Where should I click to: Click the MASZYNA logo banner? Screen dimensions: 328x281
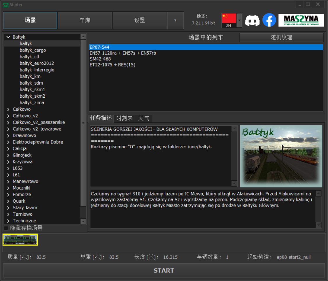click(301, 20)
